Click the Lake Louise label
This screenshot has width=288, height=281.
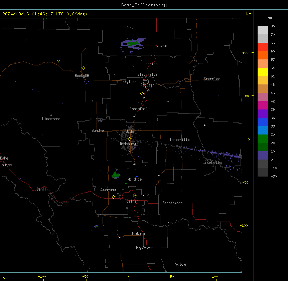point(6,162)
